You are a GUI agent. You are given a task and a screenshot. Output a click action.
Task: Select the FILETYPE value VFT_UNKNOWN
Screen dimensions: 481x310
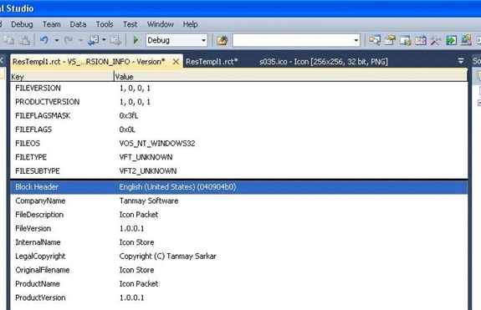click(x=146, y=157)
